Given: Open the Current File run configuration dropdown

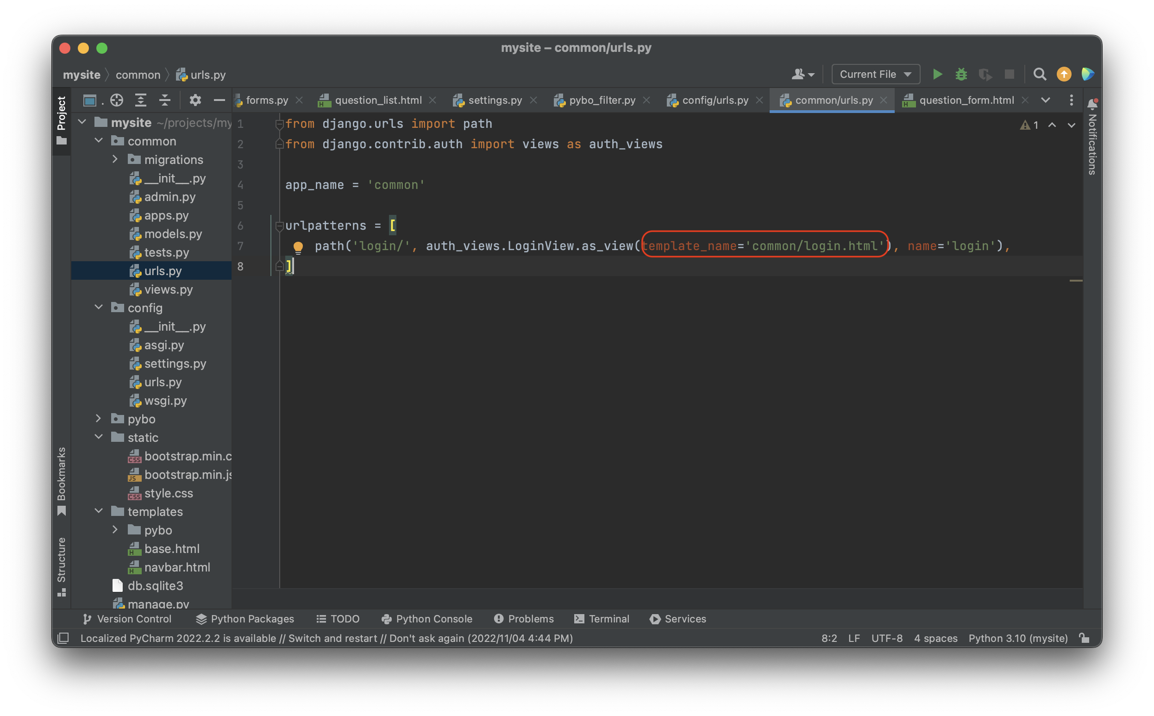Looking at the screenshot, I should click(875, 75).
